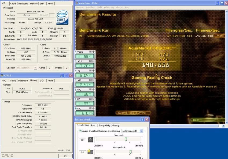Open settings icon on the MB gadget
Viewport: 228px width, 159px height.
(90, 99)
